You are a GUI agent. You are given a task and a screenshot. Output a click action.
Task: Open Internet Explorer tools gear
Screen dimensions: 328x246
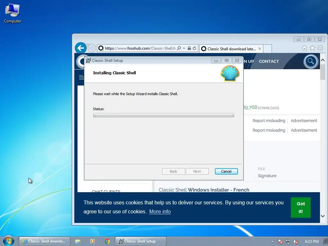pyautogui.click(x=320, y=48)
